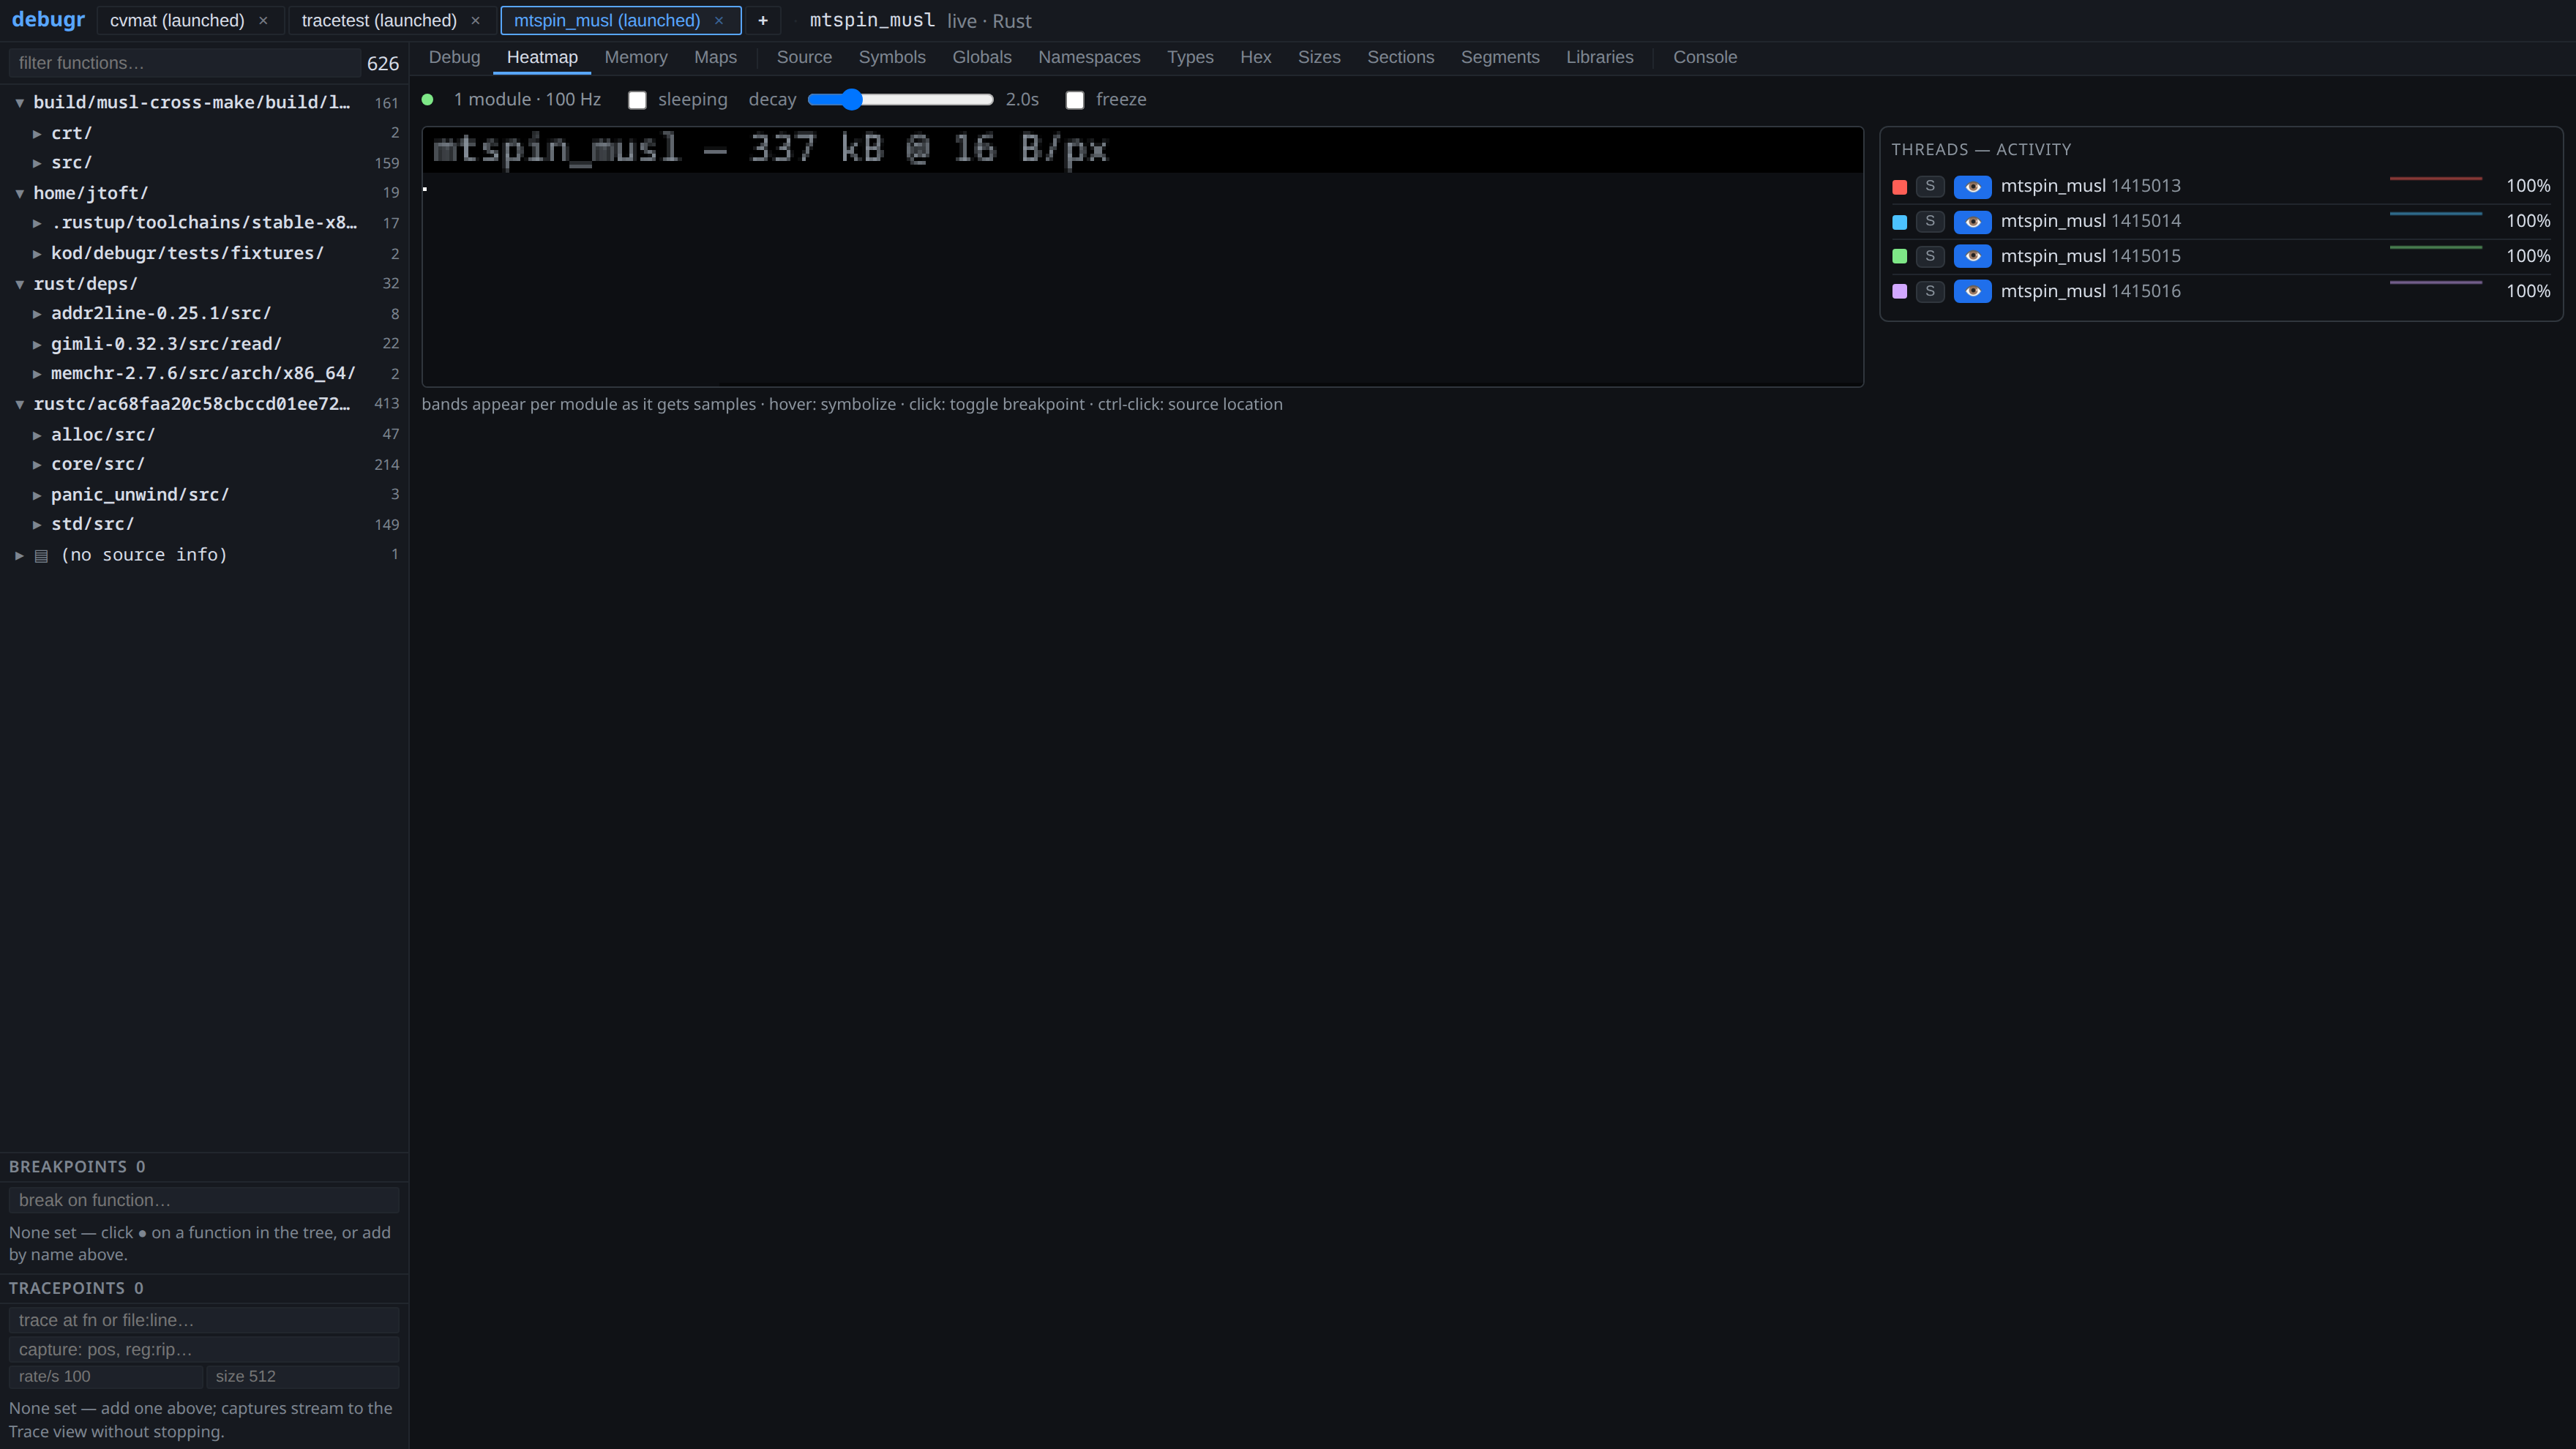Toggle visibility eye for thread 1415013

(1972, 186)
